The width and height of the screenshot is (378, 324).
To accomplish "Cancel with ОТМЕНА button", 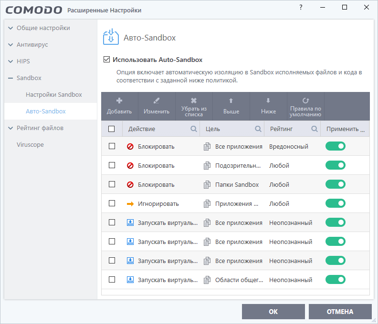I will click(x=340, y=312).
